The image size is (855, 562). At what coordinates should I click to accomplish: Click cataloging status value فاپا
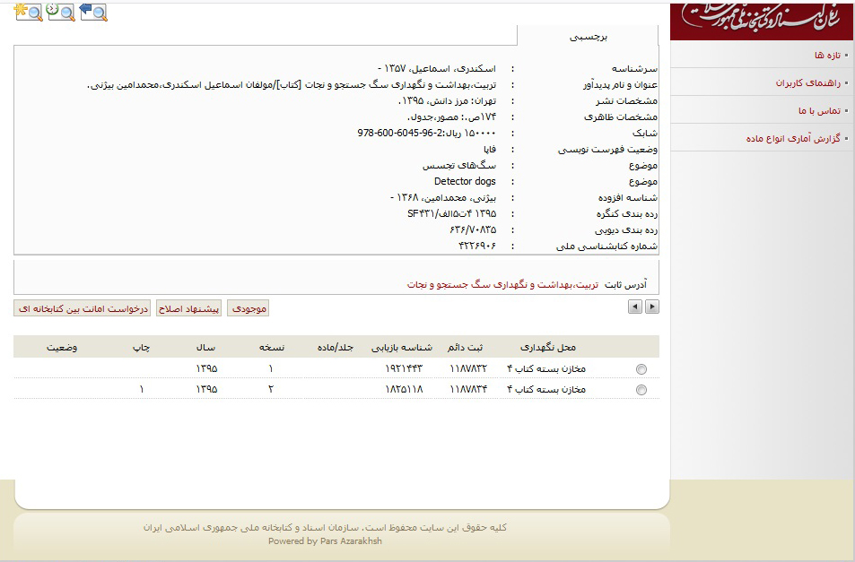[490, 149]
